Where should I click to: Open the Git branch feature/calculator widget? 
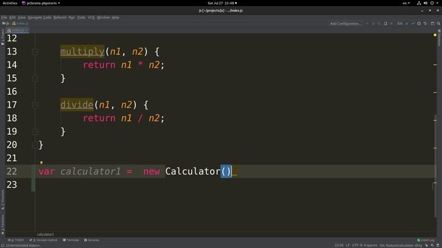(x=401, y=245)
